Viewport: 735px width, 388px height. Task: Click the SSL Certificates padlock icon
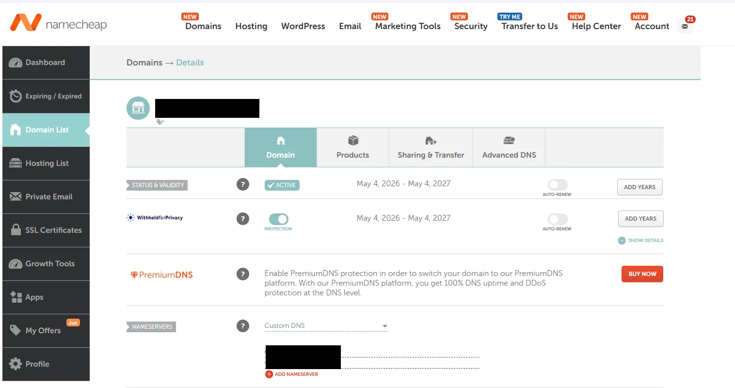tap(16, 229)
